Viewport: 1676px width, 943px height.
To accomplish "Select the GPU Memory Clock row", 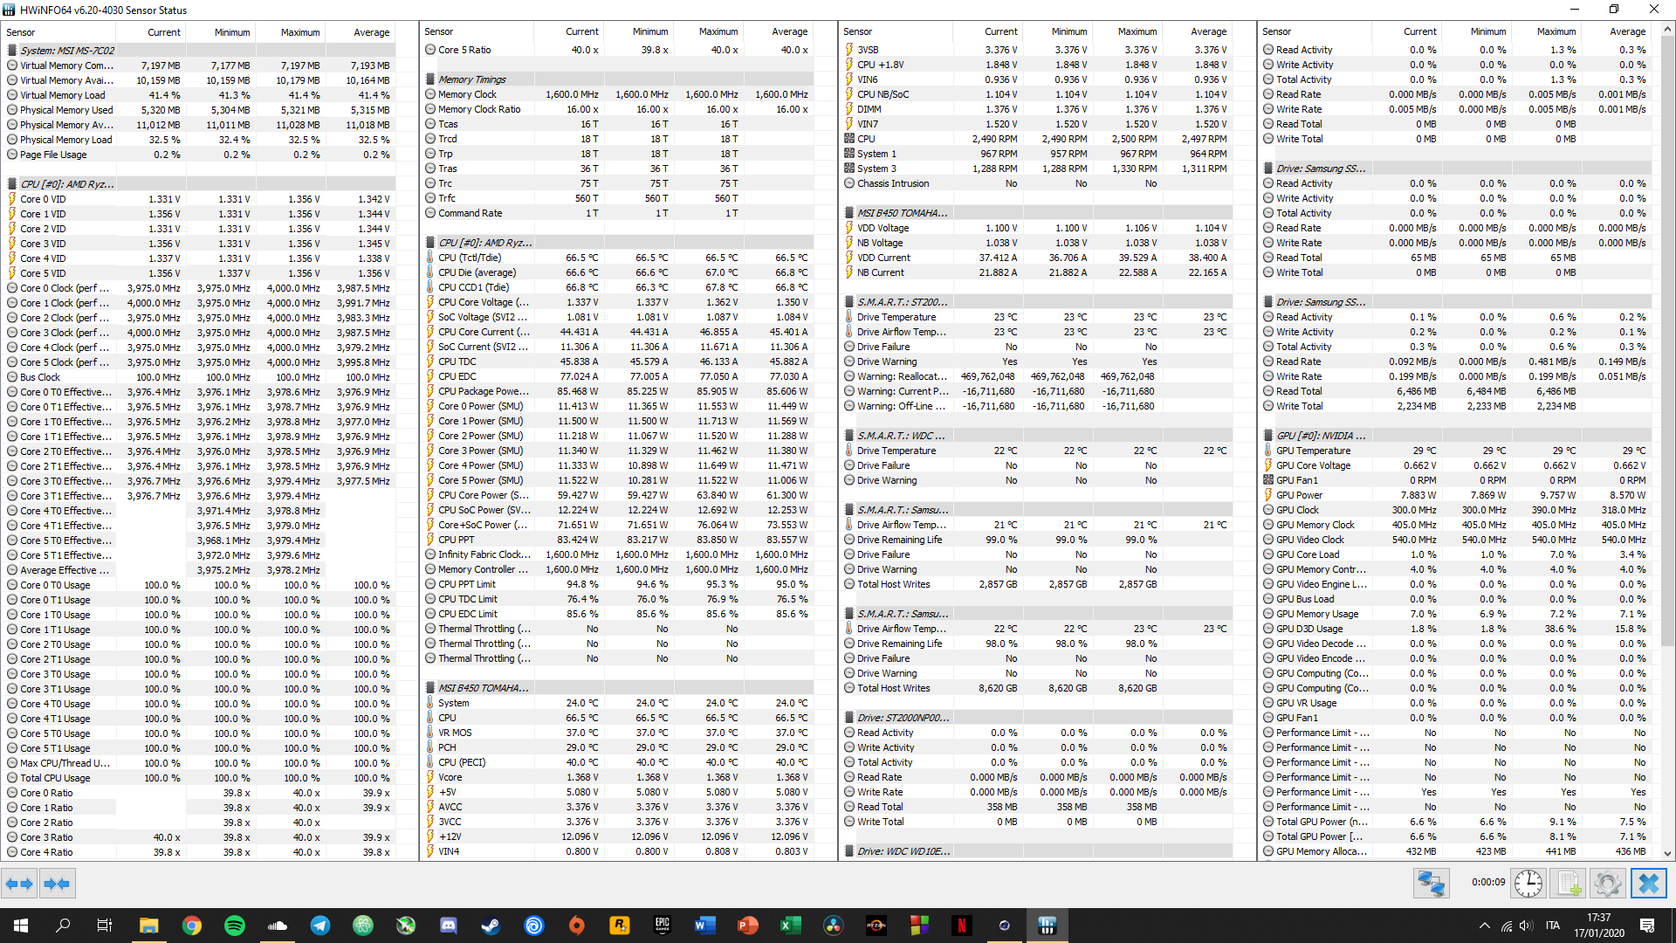I will click(x=1457, y=525).
